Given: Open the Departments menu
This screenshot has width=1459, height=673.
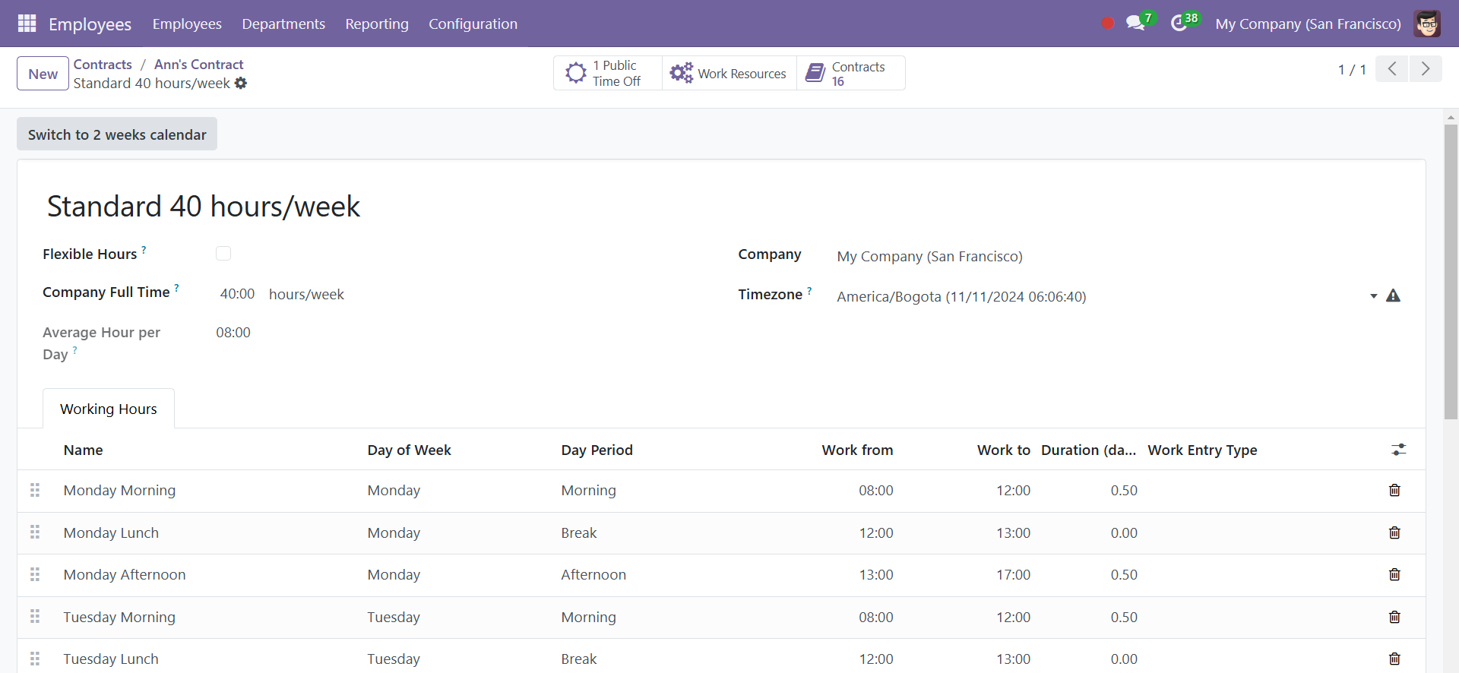Looking at the screenshot, I should tap(283, 24).
